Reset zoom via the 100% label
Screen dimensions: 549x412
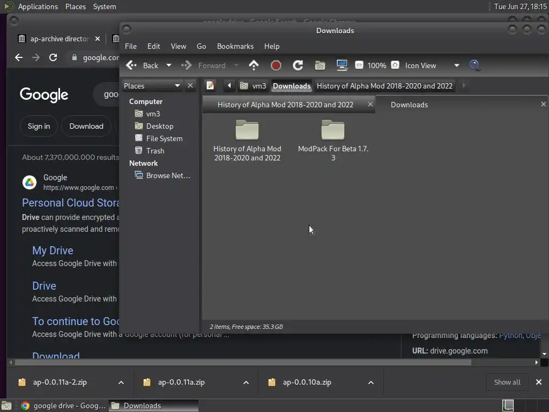pyautogui.click(x=377, y=65)
